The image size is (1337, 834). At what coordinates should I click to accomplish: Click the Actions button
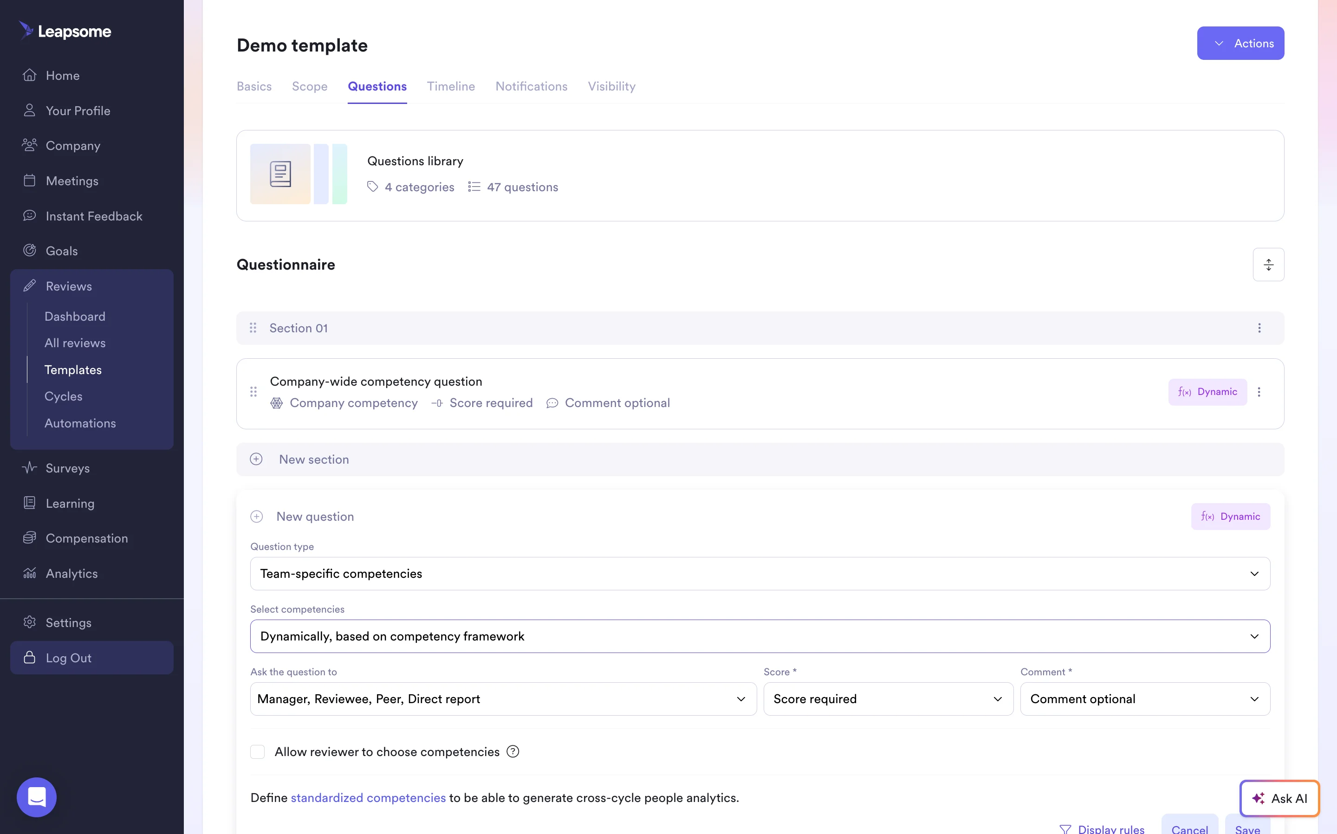[x=1240, y=43]
